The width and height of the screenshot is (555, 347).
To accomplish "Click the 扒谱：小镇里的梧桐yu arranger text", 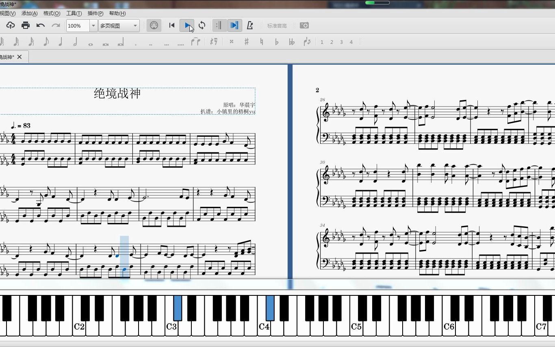I will [228, 111].
